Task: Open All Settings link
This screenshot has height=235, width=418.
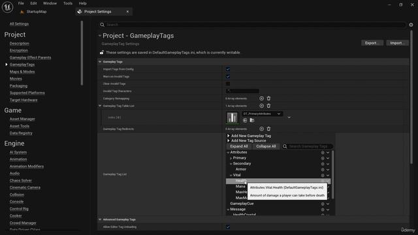Action: (19, 23)
